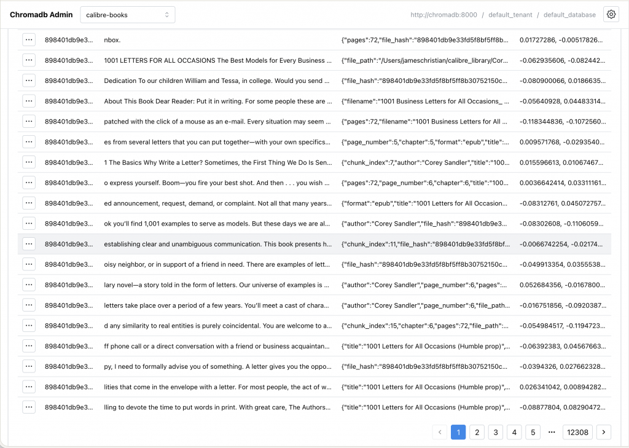Open the three-dot menu for '1 The Basics Why Write' row

(29, 162)
